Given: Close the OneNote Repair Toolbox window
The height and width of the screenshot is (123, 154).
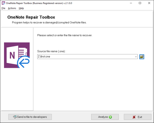Looking at the screenshot, I should click(x=149, y=3).
